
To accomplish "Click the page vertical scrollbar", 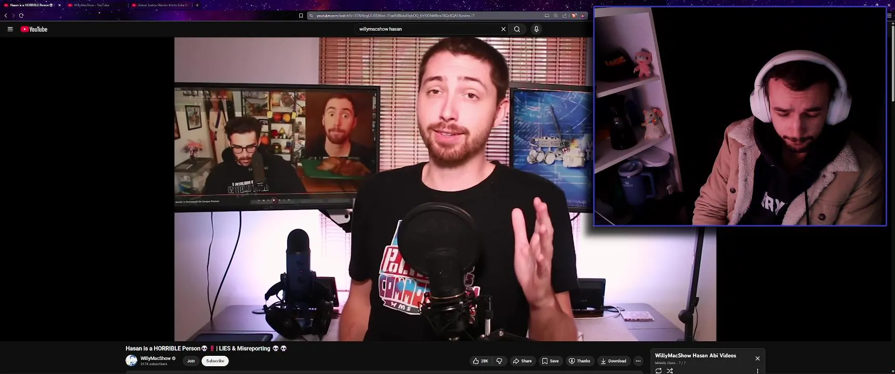I will pos(893,62).
